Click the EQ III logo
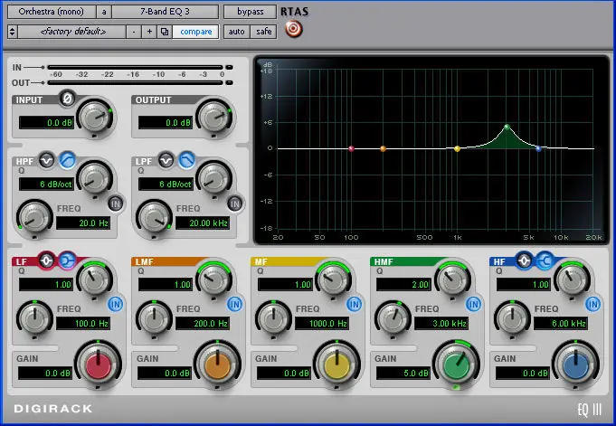 click(x=589, y=410)
